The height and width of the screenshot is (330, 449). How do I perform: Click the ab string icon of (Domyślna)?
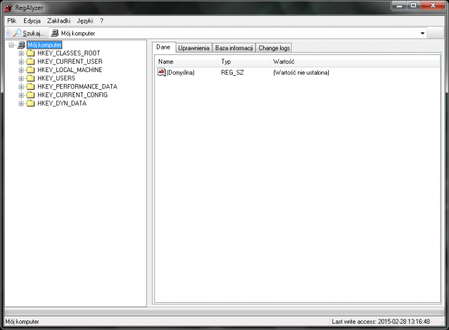pyautogui.click(x=161, y=72)
